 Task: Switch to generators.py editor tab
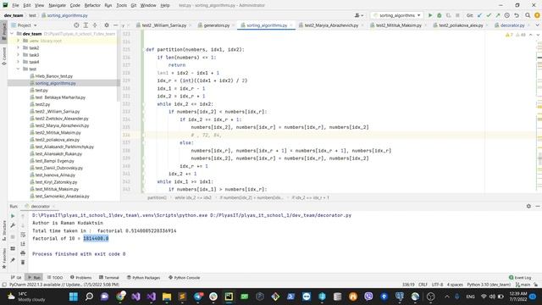click(217, 25)
